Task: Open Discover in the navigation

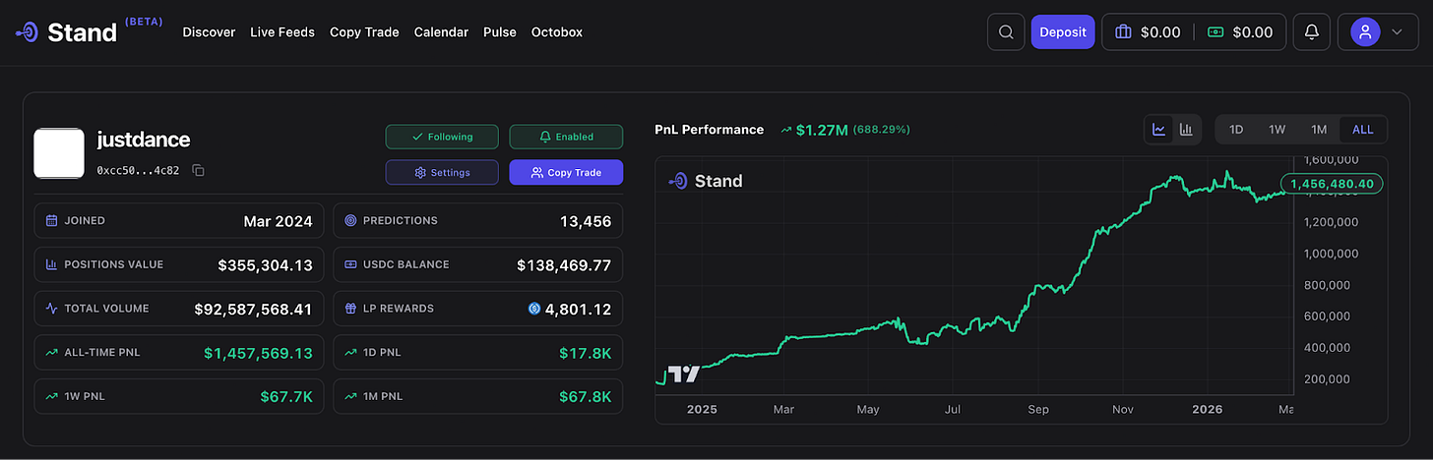Action: point(209,32)
